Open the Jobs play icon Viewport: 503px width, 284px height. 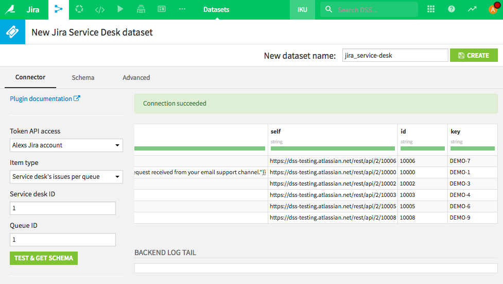pos(120,9)
